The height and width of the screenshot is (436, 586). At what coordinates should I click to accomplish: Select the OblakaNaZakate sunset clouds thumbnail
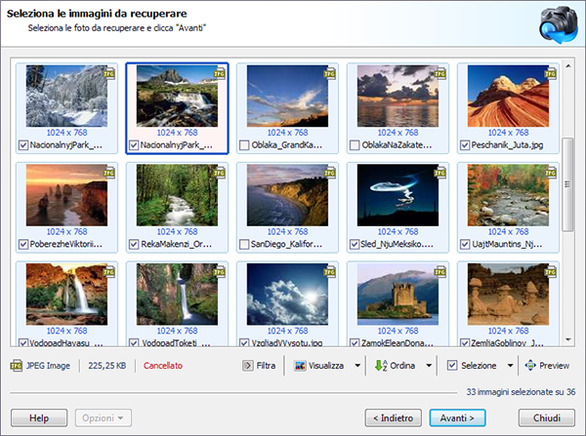point(398,96)
